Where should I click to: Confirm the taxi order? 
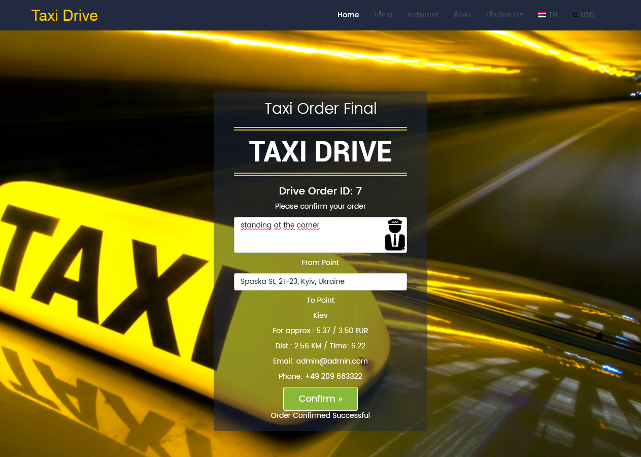(x=320, y=399)
